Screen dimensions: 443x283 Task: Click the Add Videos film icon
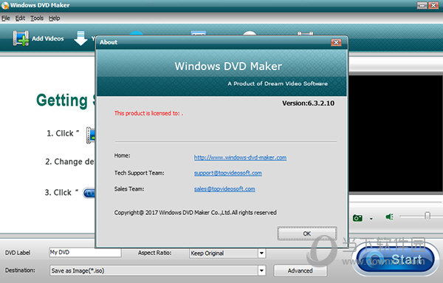click(21, 38)
